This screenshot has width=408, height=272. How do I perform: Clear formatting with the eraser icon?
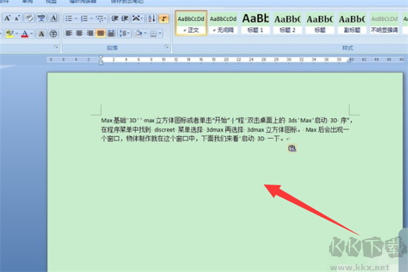point(29,18)
